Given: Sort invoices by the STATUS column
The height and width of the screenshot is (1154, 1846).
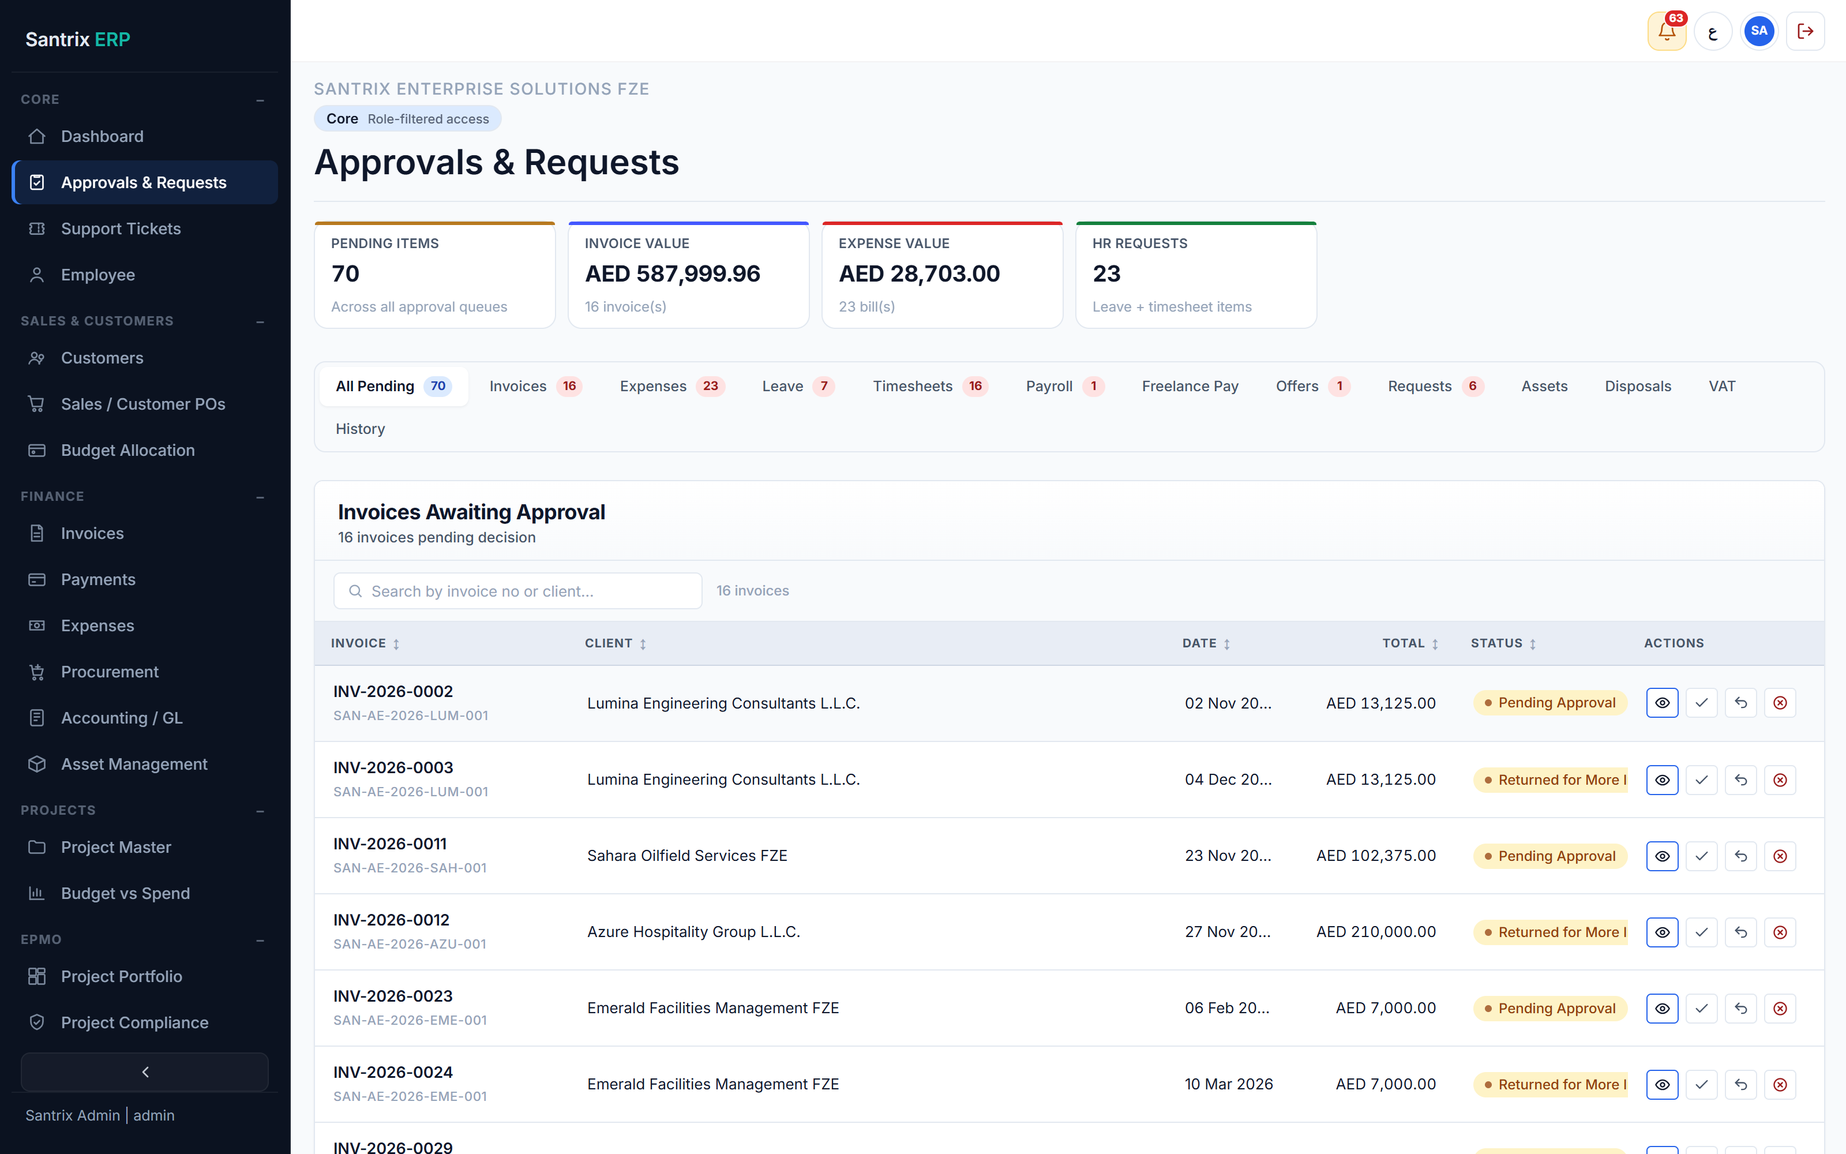Looking at the screenshot, I should [1503, 643].
